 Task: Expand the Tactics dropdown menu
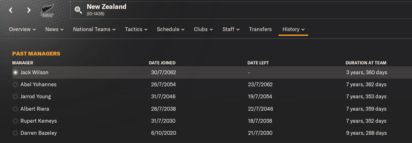[x=136, y=29]
